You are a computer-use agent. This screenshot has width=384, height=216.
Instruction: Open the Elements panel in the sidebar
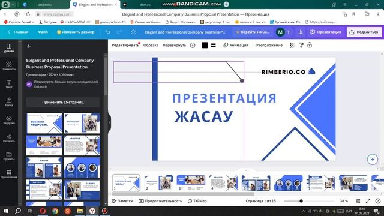tap(9, 66)
